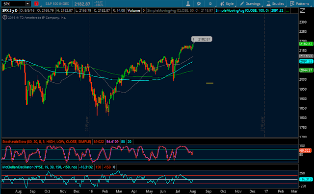314x194 pixels.
Task: Click the green 2182.87 price axis label
Action: point(306,44)
